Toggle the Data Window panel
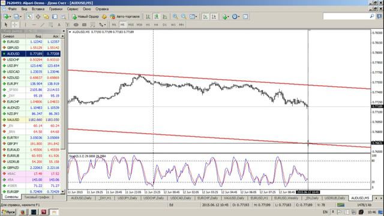 click(x=38, y=16)
